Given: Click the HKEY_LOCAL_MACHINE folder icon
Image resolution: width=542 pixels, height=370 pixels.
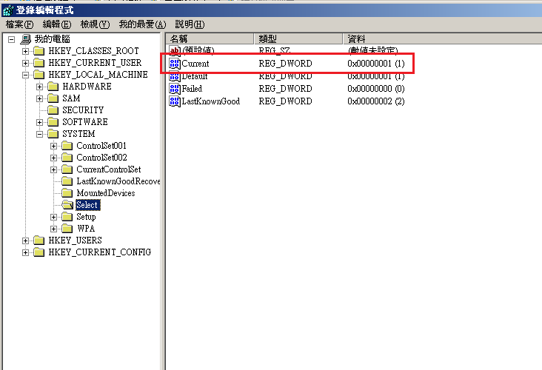Looking at the screenshot, I should (x=39, y=75).
